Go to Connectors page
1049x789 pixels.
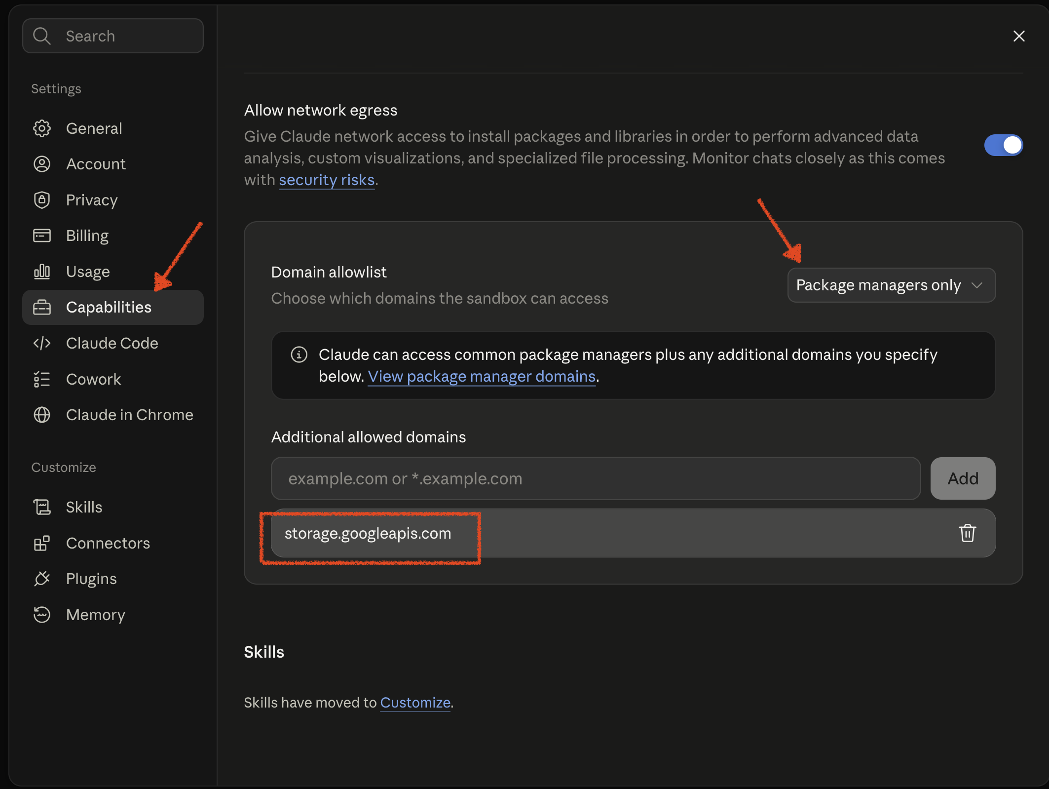point(113,543)
